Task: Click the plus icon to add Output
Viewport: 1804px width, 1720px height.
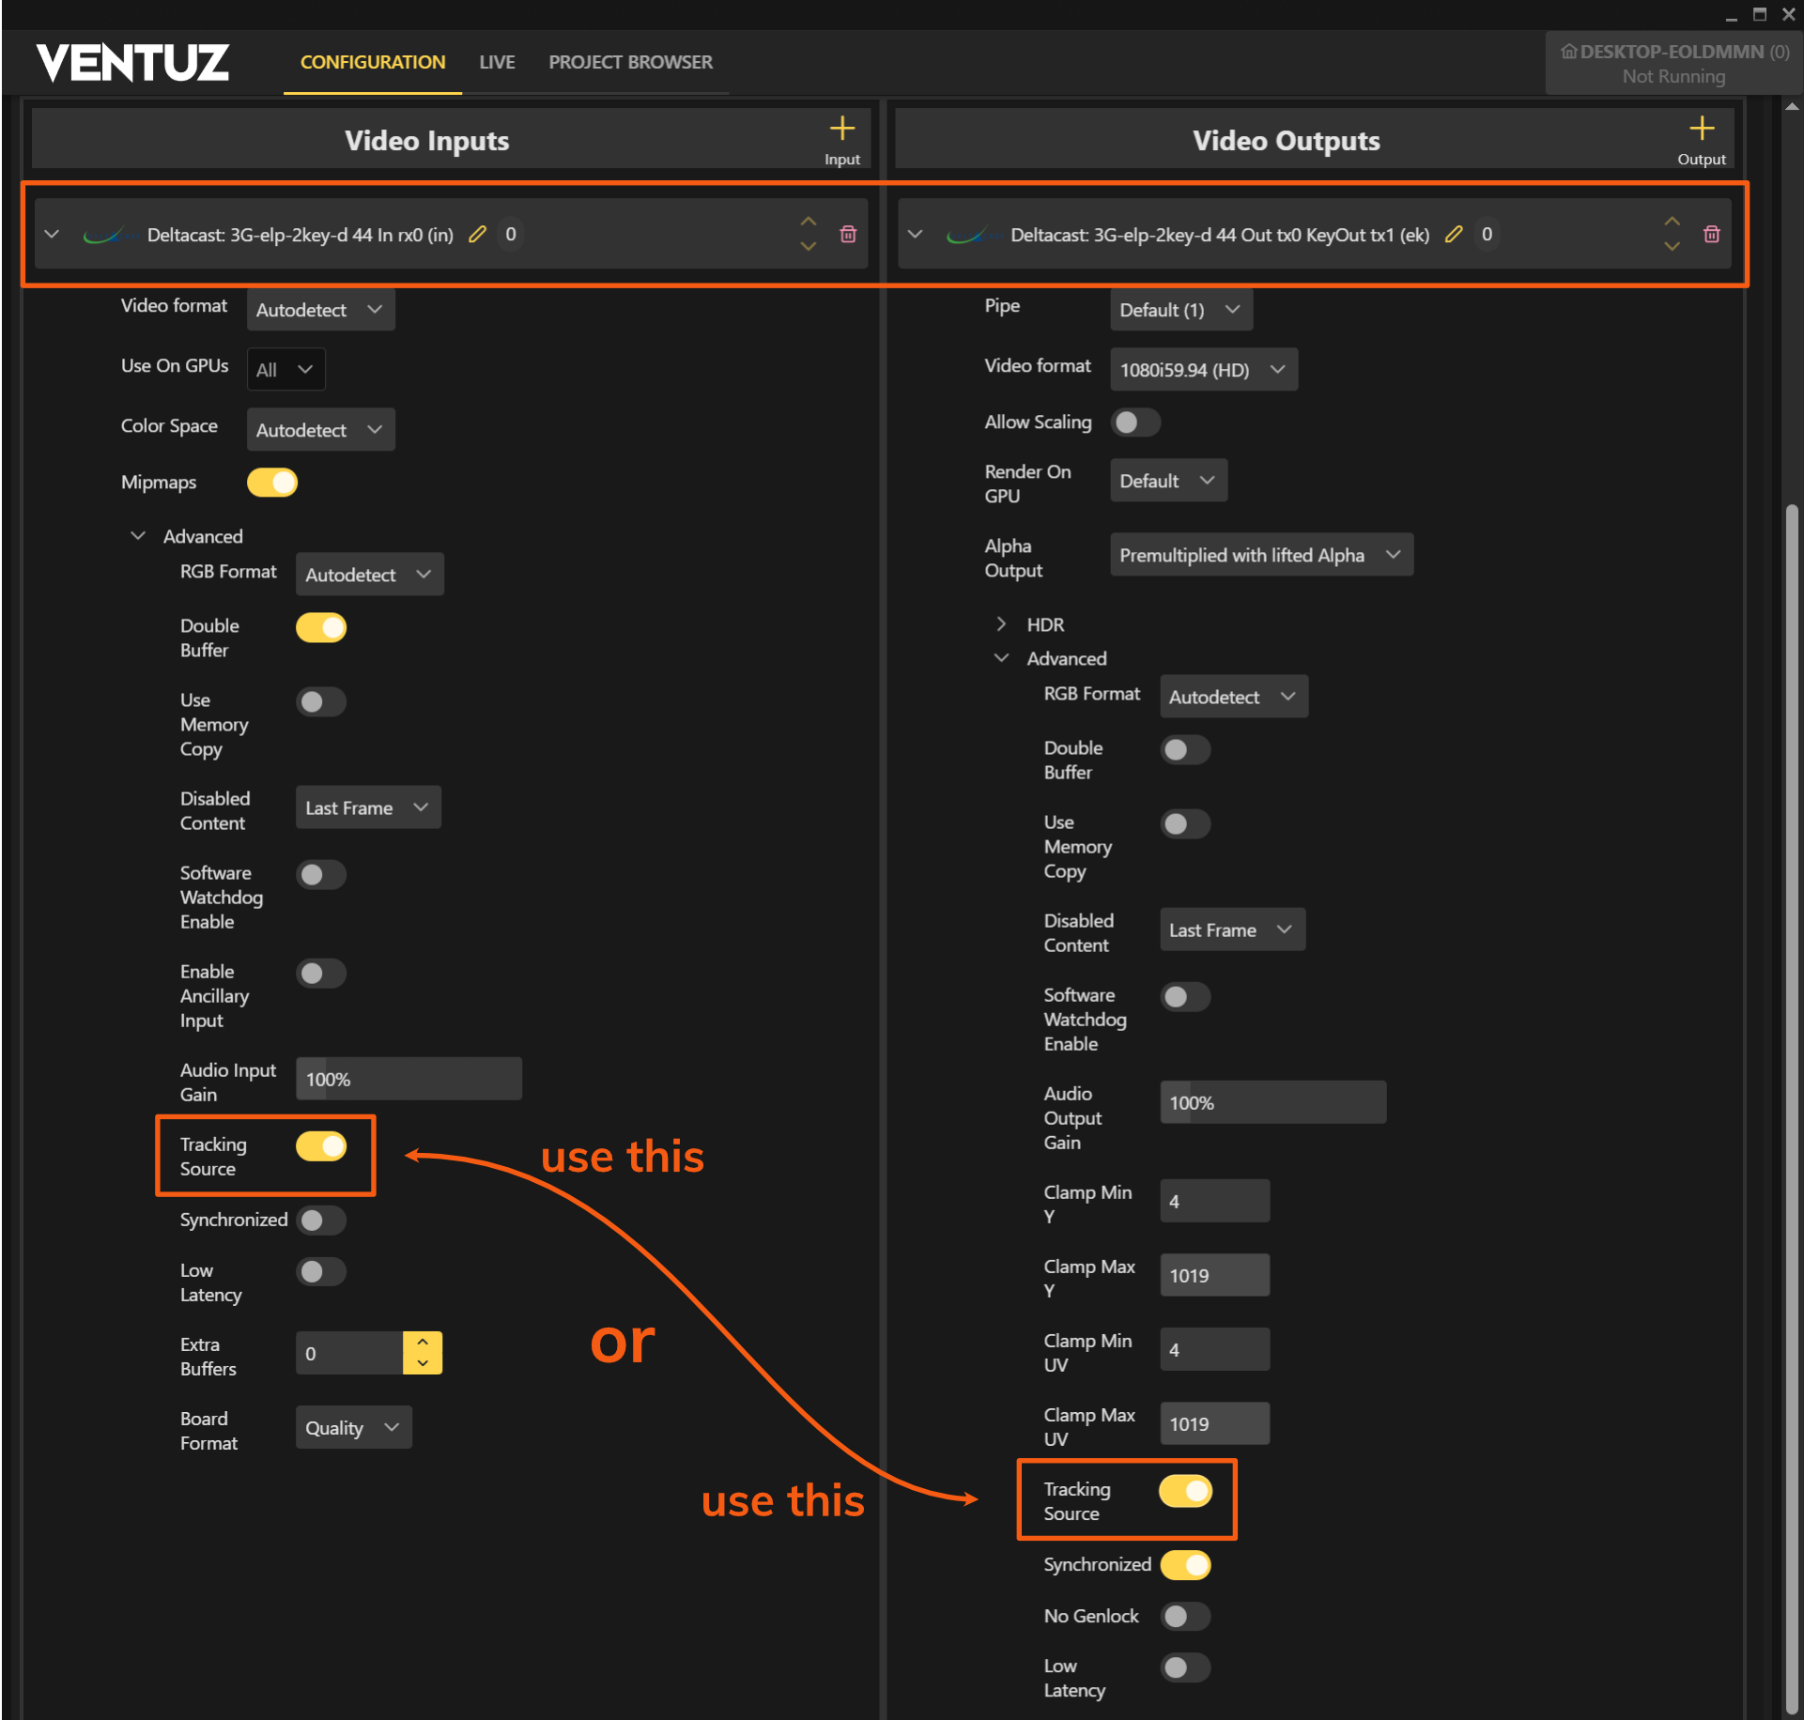Action: [1701, 130]
